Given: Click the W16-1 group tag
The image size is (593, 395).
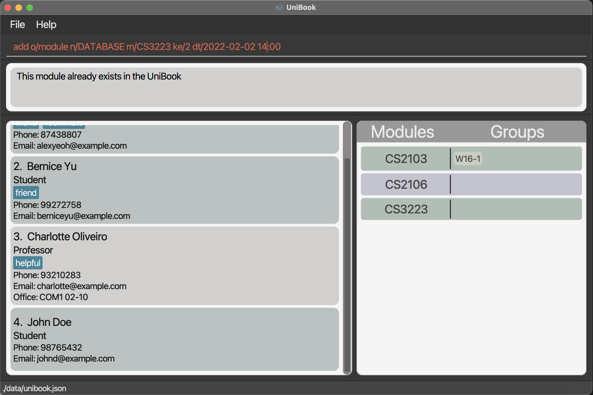Looking at the screenshot, I should (x=468, y=159).
